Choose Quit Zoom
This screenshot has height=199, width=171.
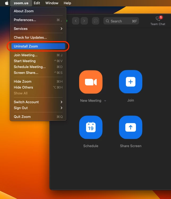tap(38, 117)
